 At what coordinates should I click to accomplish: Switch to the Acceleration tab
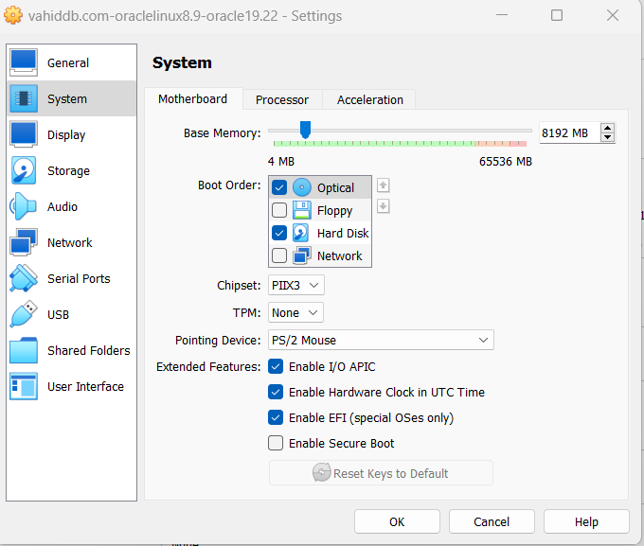pos(369,99)
